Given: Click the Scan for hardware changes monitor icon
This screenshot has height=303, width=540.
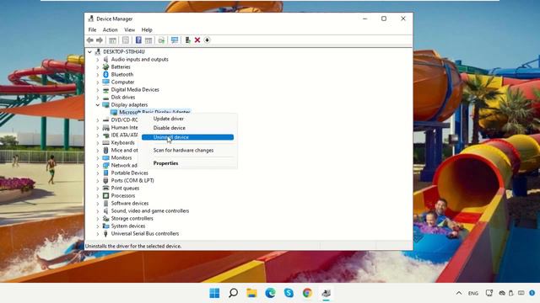Looking at the screenshot, I should tap(175, 40).
